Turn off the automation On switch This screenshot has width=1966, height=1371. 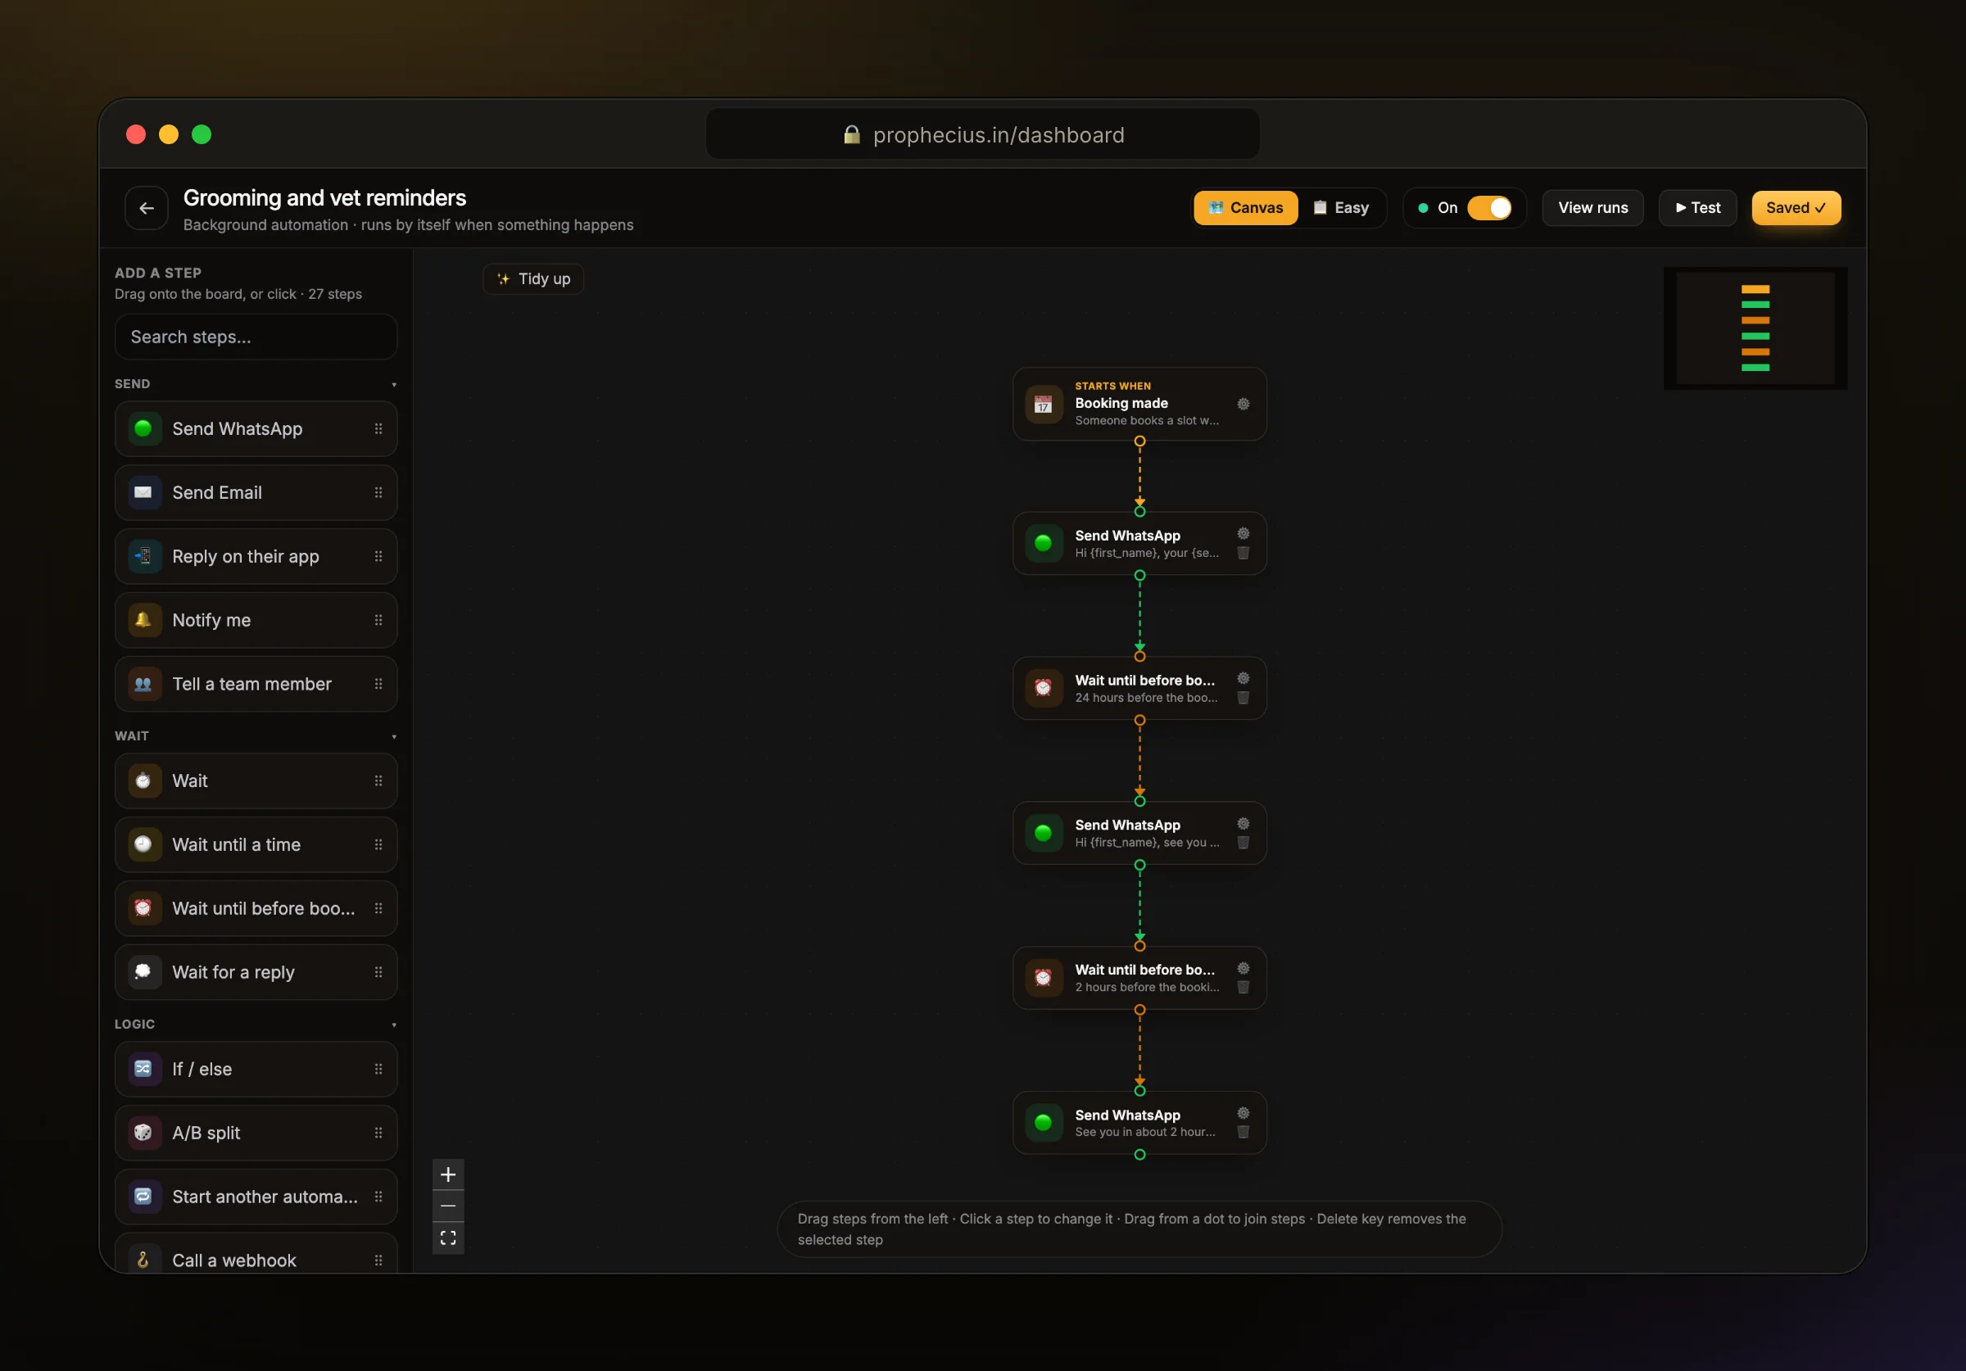tap(1490, 208)
